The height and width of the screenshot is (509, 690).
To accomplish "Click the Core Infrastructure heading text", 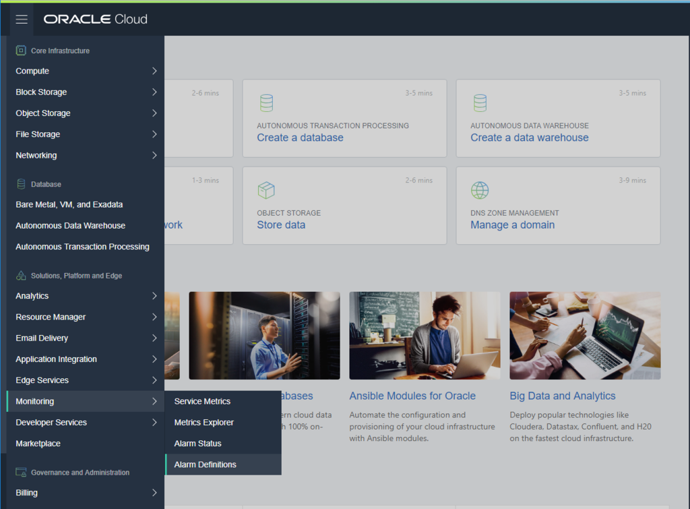I will [60, 51].
